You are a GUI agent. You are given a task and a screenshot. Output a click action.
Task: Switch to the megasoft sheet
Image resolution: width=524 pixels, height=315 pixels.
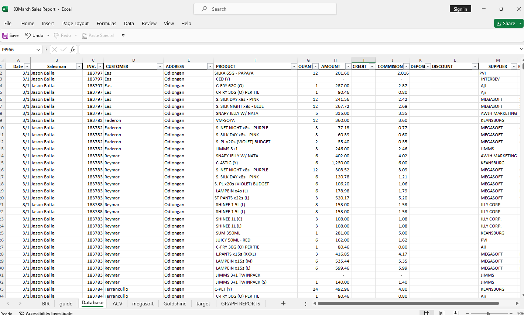pos(143,304)
